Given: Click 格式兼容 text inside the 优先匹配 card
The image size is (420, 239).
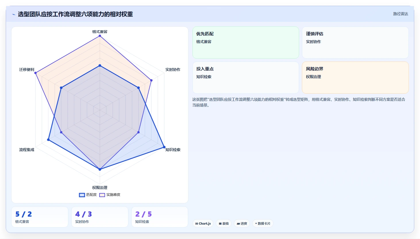Looking at the screenshot, I should pos(204,42).
